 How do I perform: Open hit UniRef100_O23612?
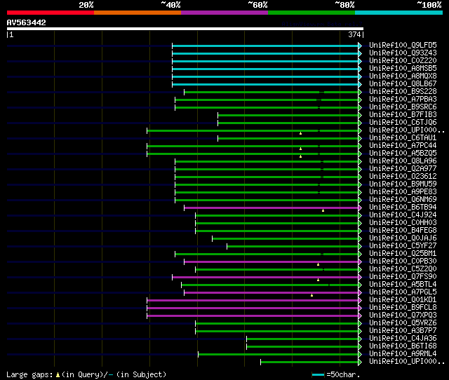(x=403, y=177)
